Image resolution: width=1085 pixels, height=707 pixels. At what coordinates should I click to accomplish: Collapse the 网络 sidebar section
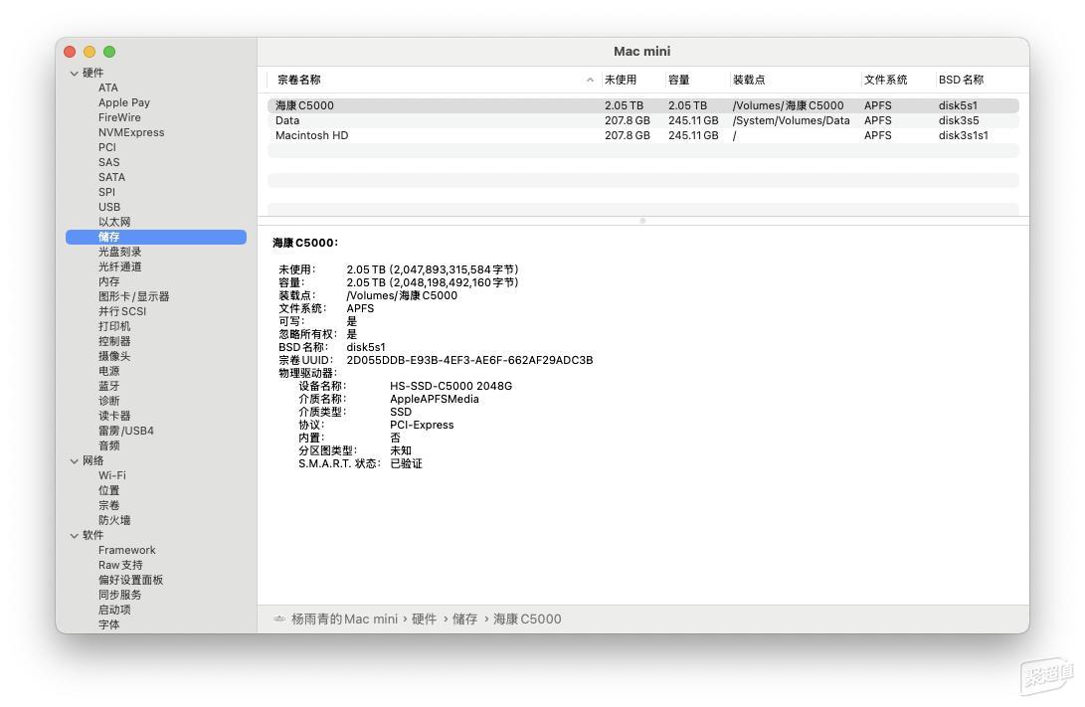(x=74, y=460)
